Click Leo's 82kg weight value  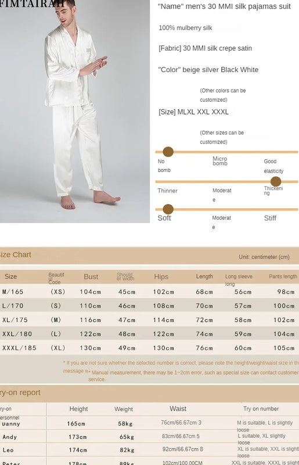click(127, 450)
